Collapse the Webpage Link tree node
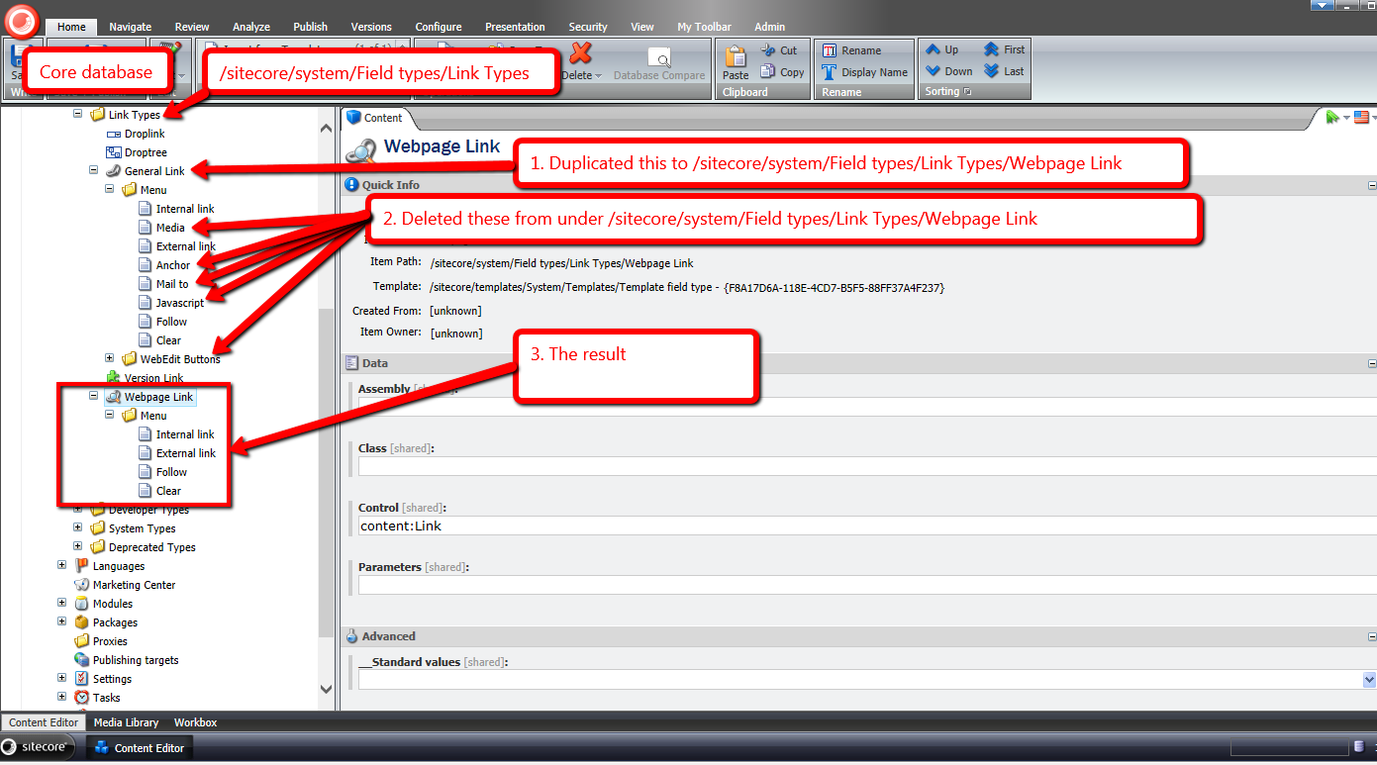 click(x=94, y=396)
